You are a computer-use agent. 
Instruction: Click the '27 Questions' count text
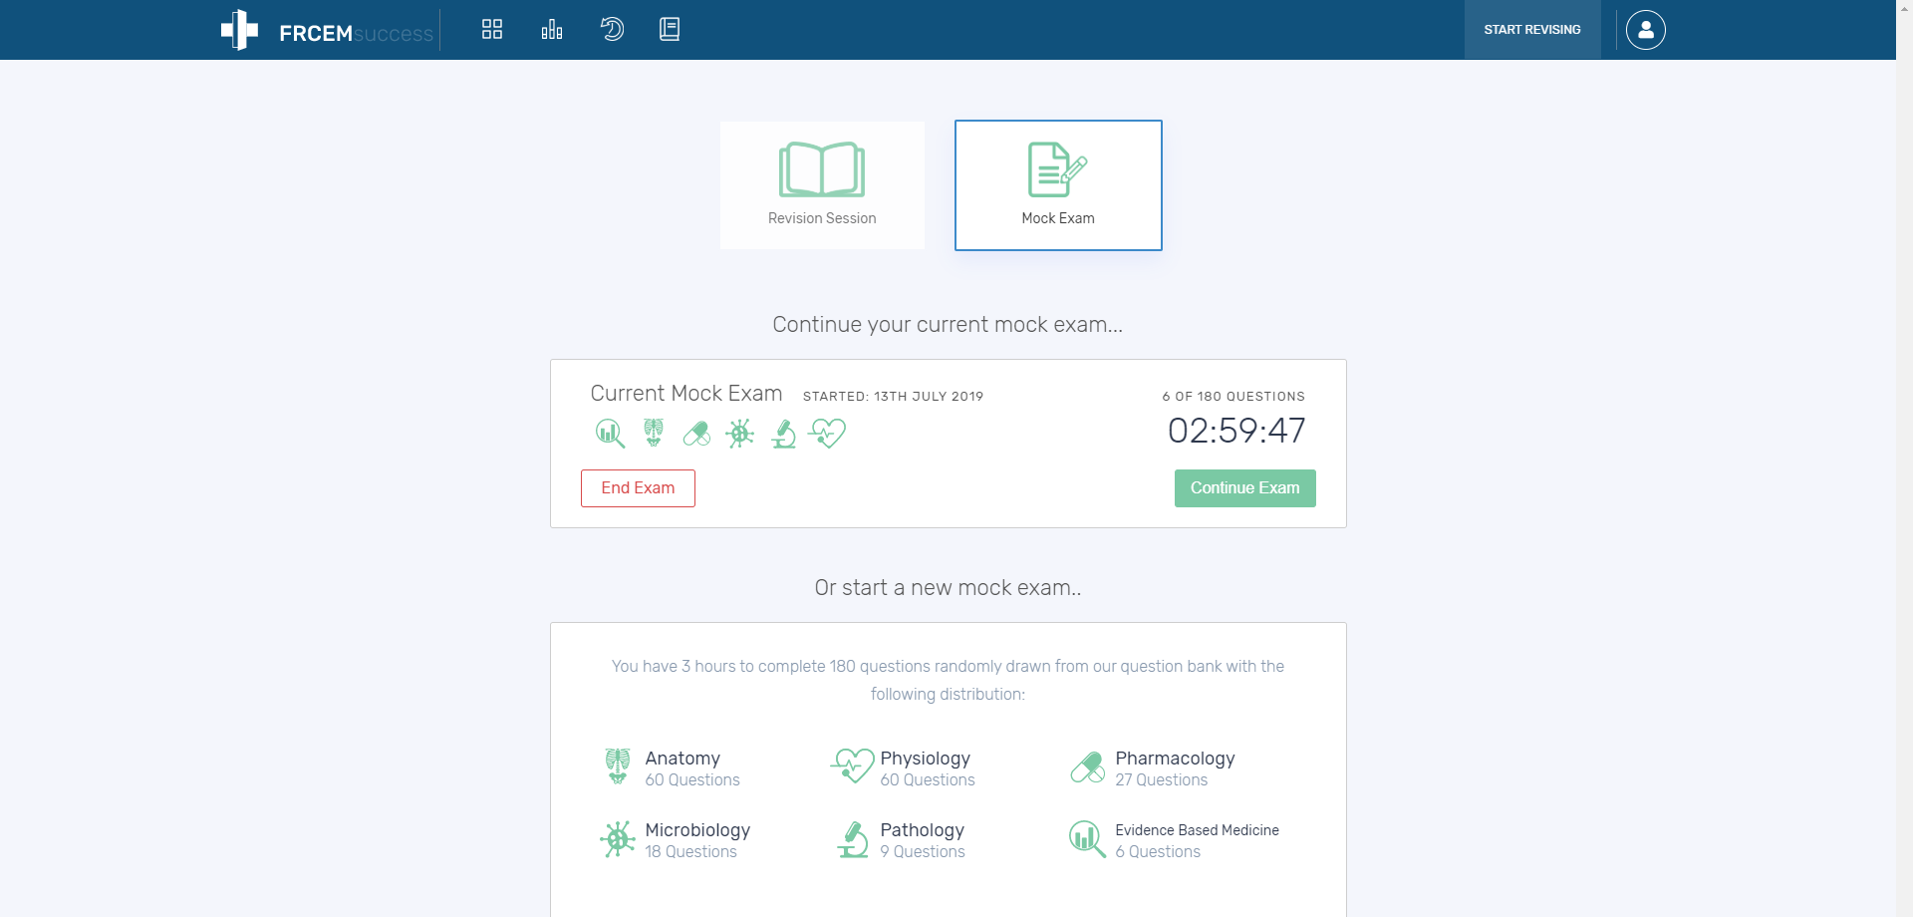tap(1162, 780)
